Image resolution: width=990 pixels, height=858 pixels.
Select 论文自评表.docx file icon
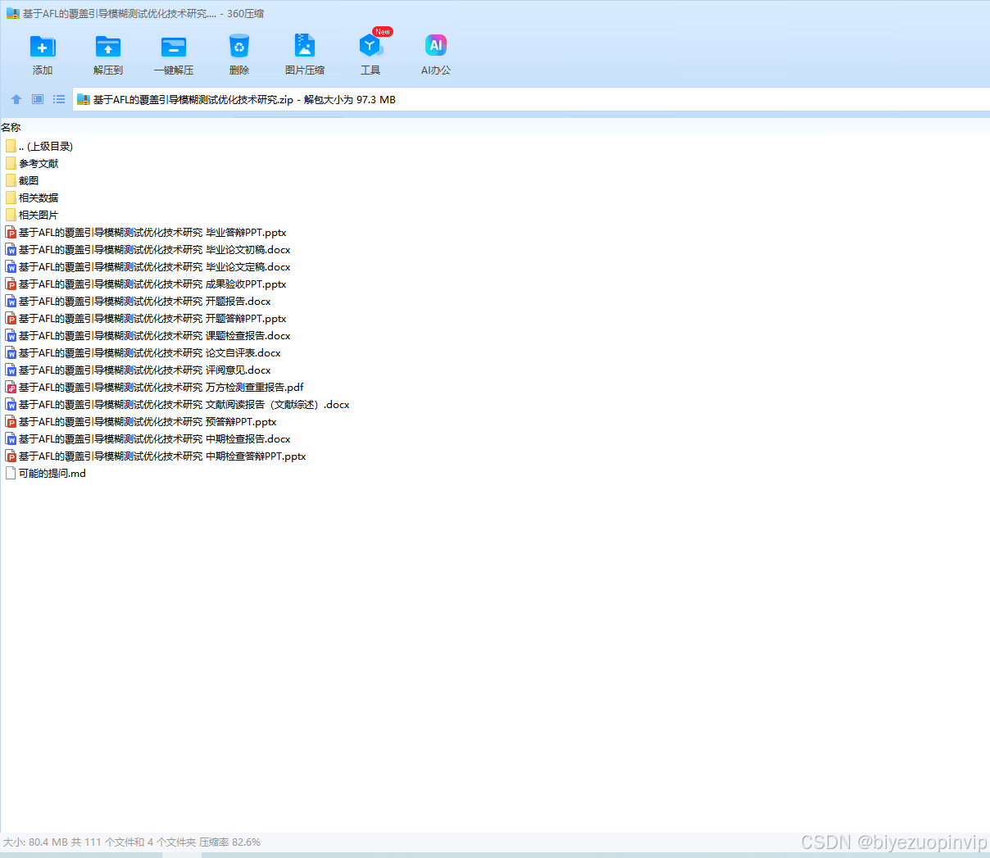(11, 353)
